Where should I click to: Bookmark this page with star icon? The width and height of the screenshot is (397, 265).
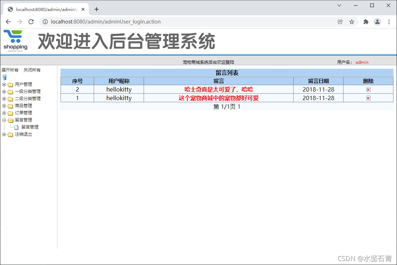pyautogui.click(x=352, y=22)
